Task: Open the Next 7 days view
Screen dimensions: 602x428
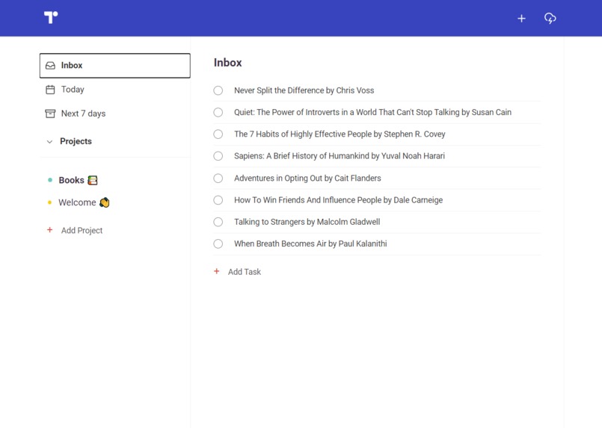Action: coord(83,114)
